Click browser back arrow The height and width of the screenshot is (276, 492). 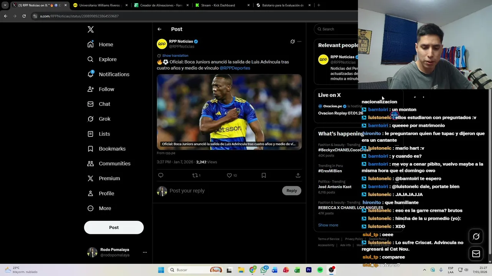[x=5, y=16]
